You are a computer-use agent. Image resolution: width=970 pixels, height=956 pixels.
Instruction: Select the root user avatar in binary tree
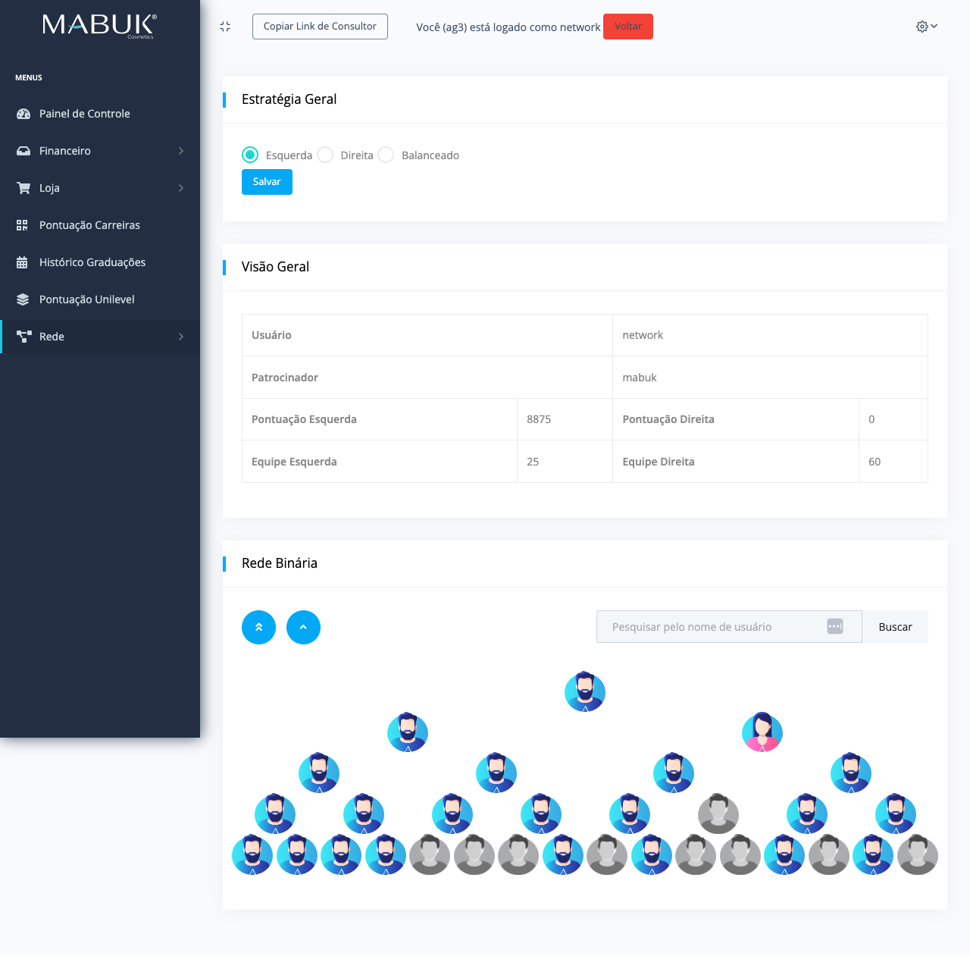(x=584, y=691)
